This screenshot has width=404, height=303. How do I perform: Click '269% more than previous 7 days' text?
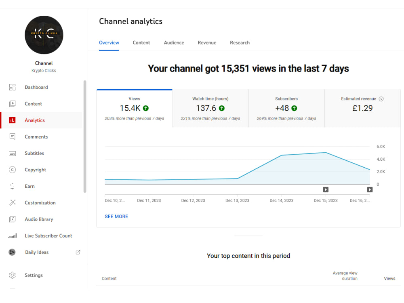(x=286, y=118)
